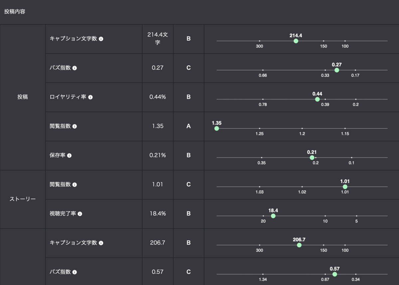Click the バズ指数 info icon in the 0.27 row
This screenshot has height=285, width=399.
[74, 68]
